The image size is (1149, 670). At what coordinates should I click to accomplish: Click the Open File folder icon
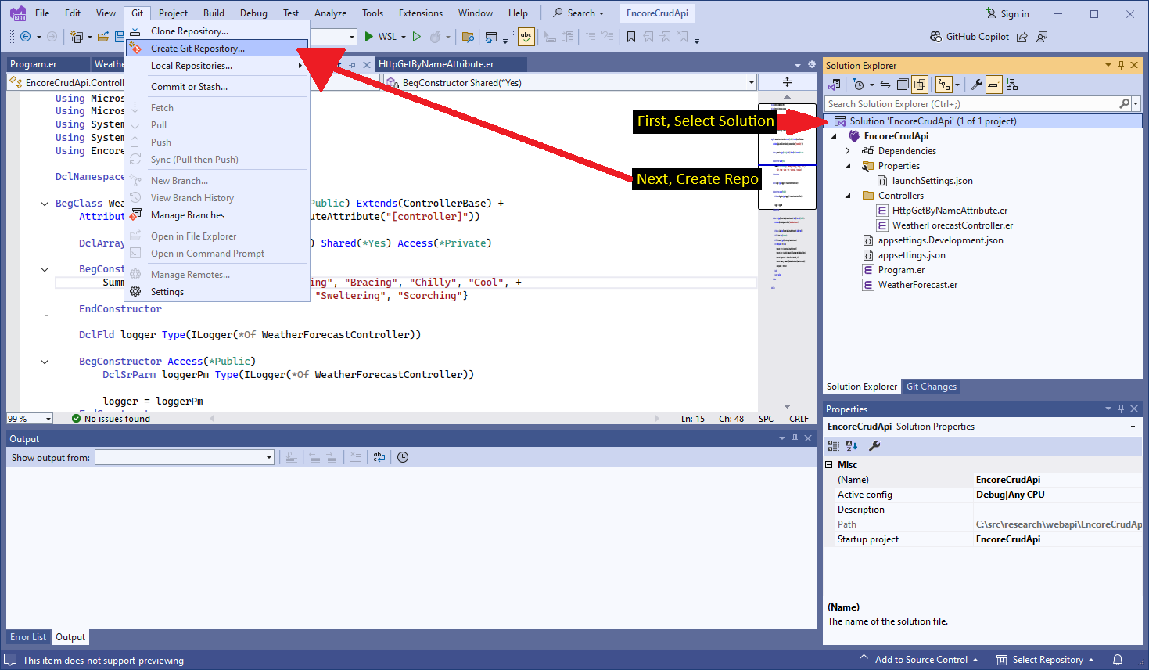tap(102, 37)
